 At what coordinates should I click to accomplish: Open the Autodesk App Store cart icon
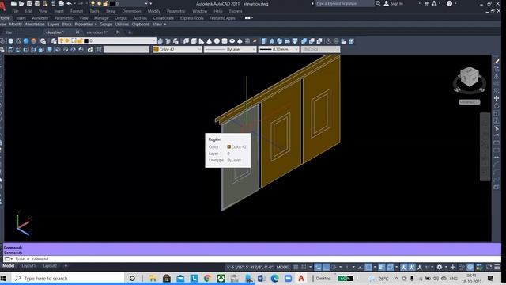coord(426,3)
